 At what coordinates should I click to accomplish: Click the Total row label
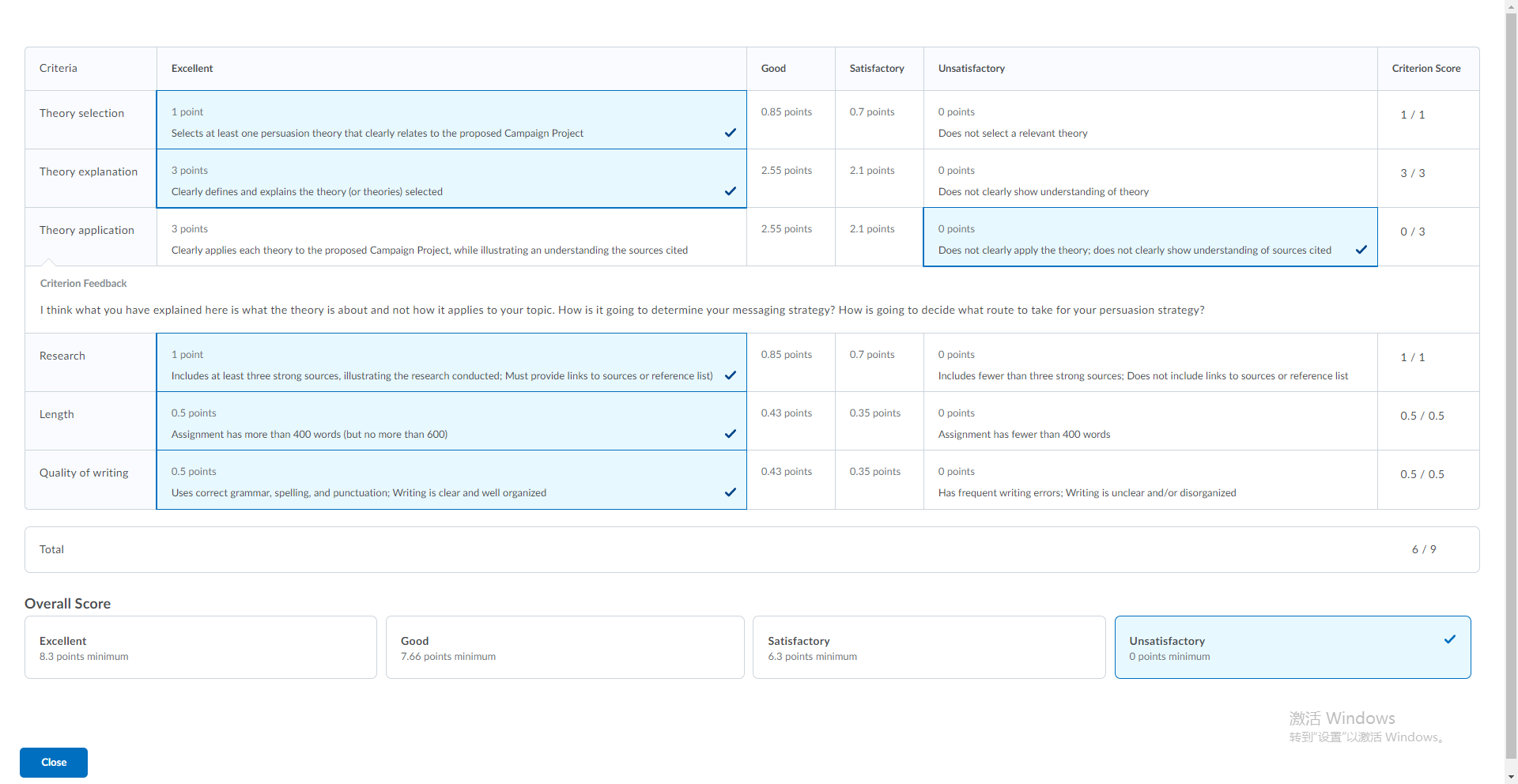click(51, 549)
